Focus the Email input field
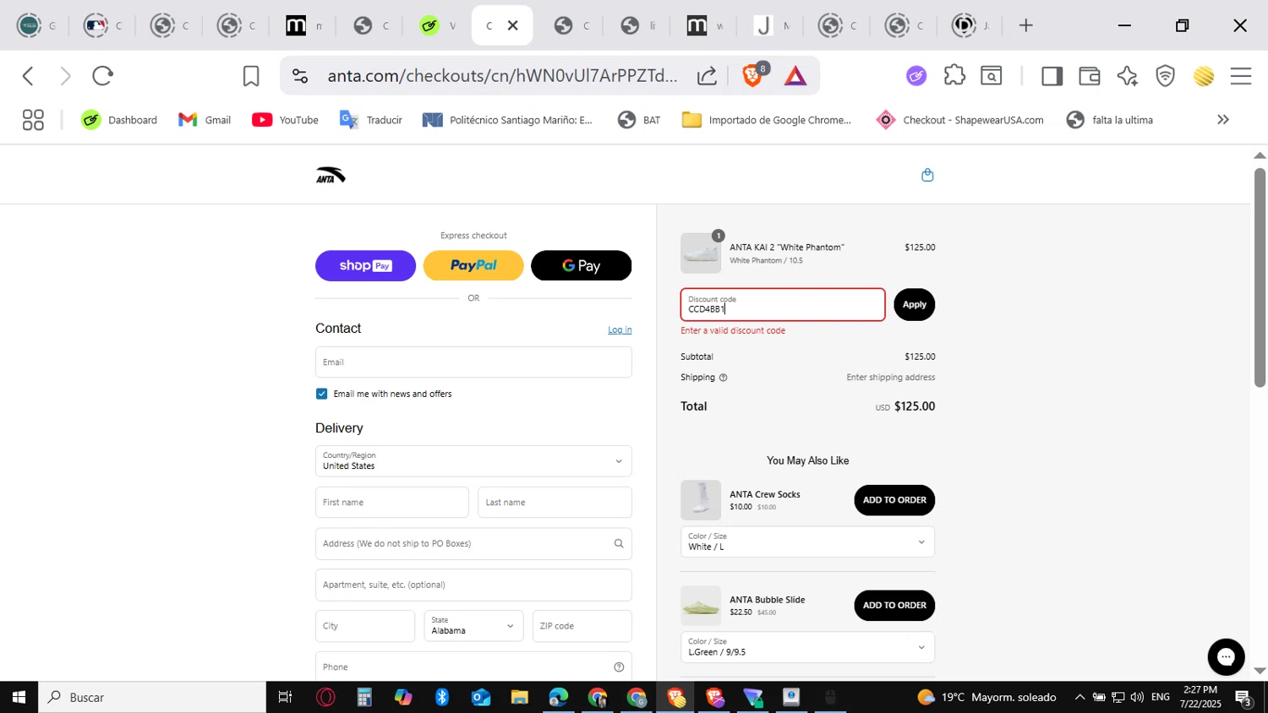Image resolution: width=1268 pixels, height=713 pixels. tap(473, 362)
